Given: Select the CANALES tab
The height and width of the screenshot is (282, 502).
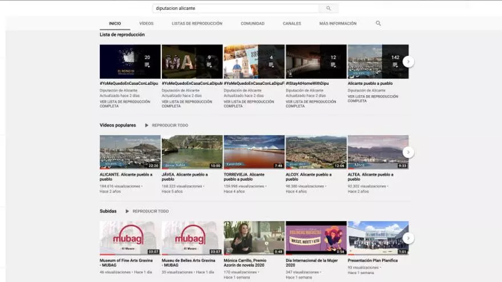Looking at the screenshot, I should point(292,23).
